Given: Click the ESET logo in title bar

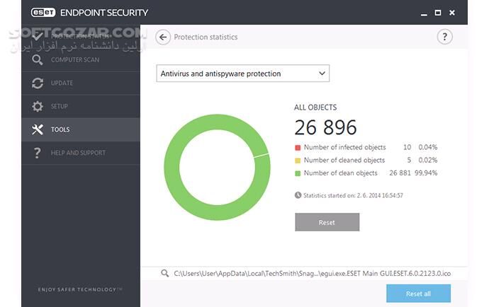Looking at the screenshot, I should (46, 12).
